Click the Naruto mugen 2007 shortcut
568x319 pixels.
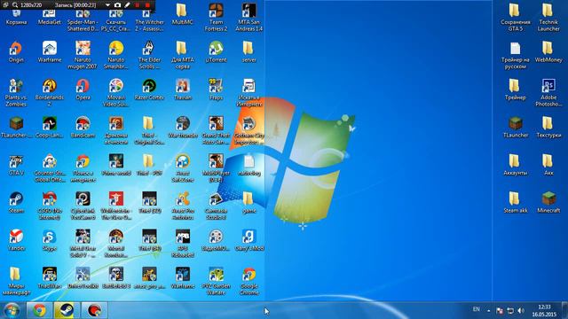pos(83,55)
